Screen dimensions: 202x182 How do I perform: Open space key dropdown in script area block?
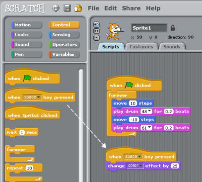pos(133,157)
